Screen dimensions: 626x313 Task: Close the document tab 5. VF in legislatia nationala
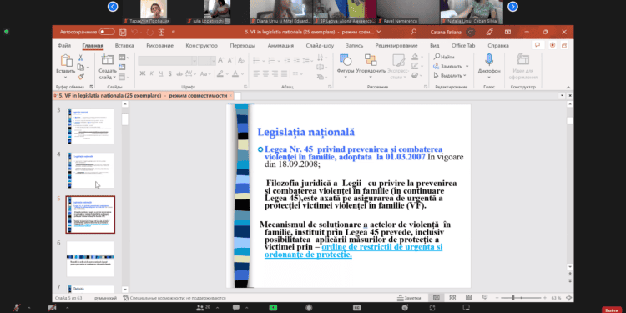[230, 96]
